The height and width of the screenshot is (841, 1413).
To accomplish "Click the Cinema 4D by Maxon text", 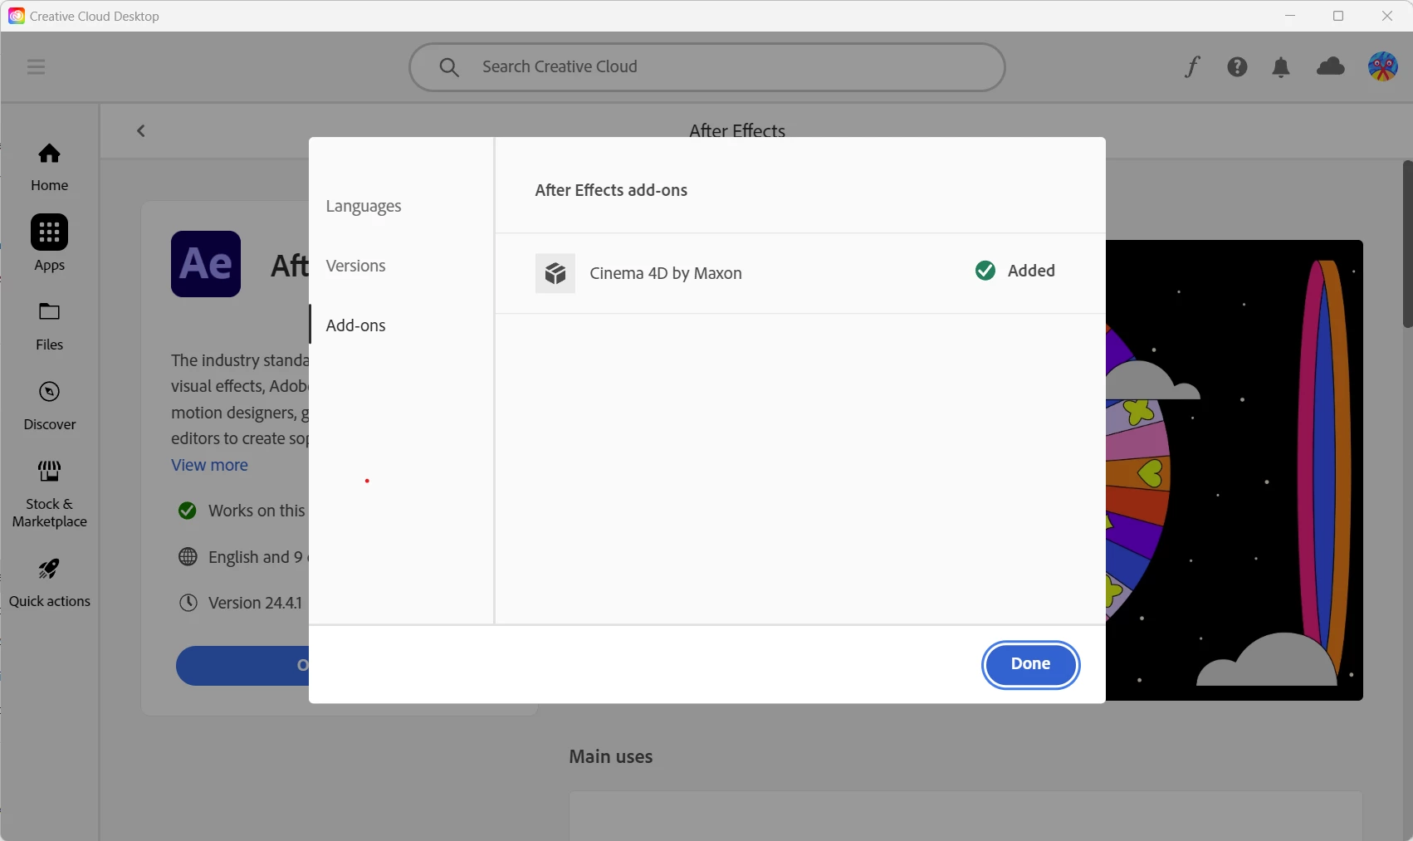I will click(x=666, y=273).
